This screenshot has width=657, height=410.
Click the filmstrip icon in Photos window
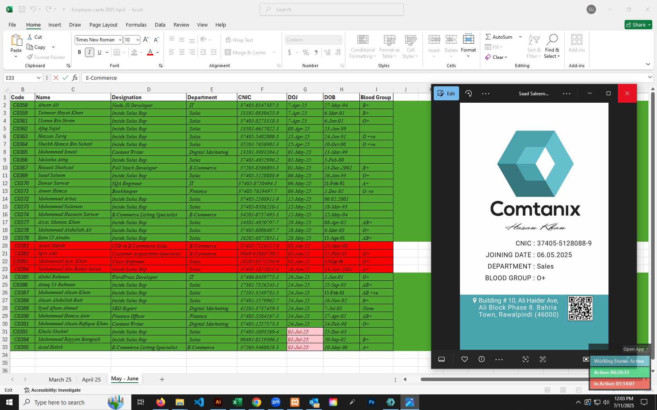click(x=442, y=359)
